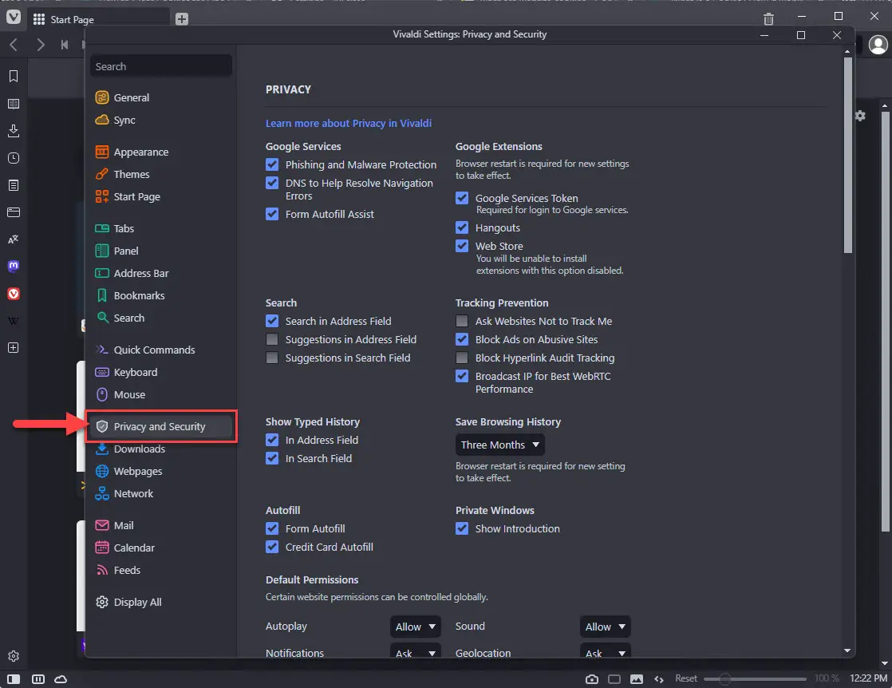This screenshot has height=688, width=892.
Task: Click the rewind history button
Action: (65, 45)
